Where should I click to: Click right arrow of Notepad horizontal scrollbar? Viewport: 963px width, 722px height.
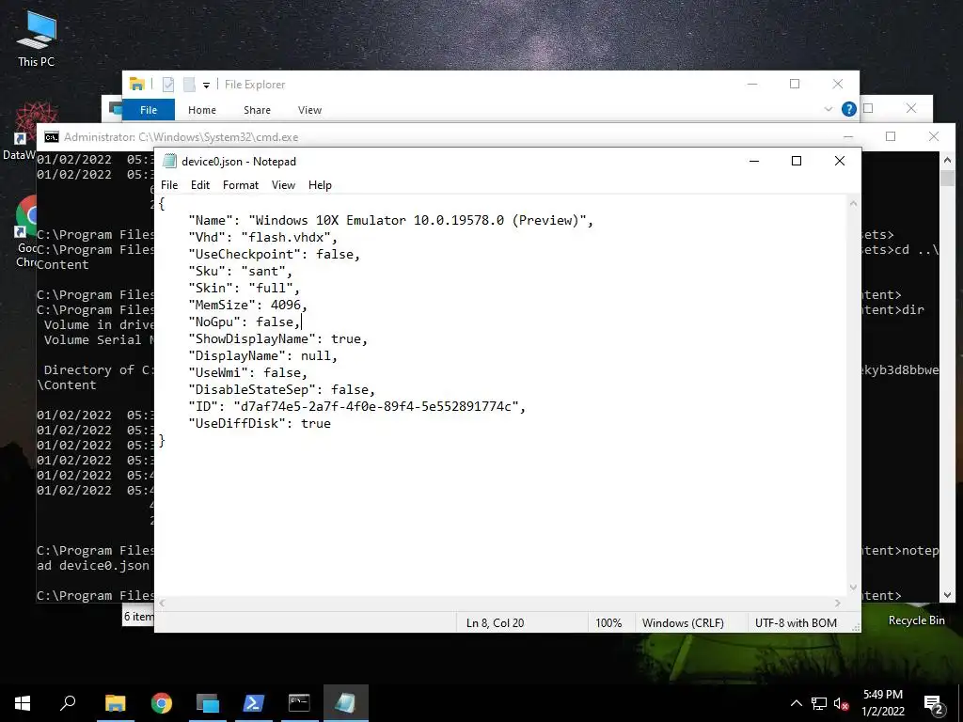click(837, 604)
